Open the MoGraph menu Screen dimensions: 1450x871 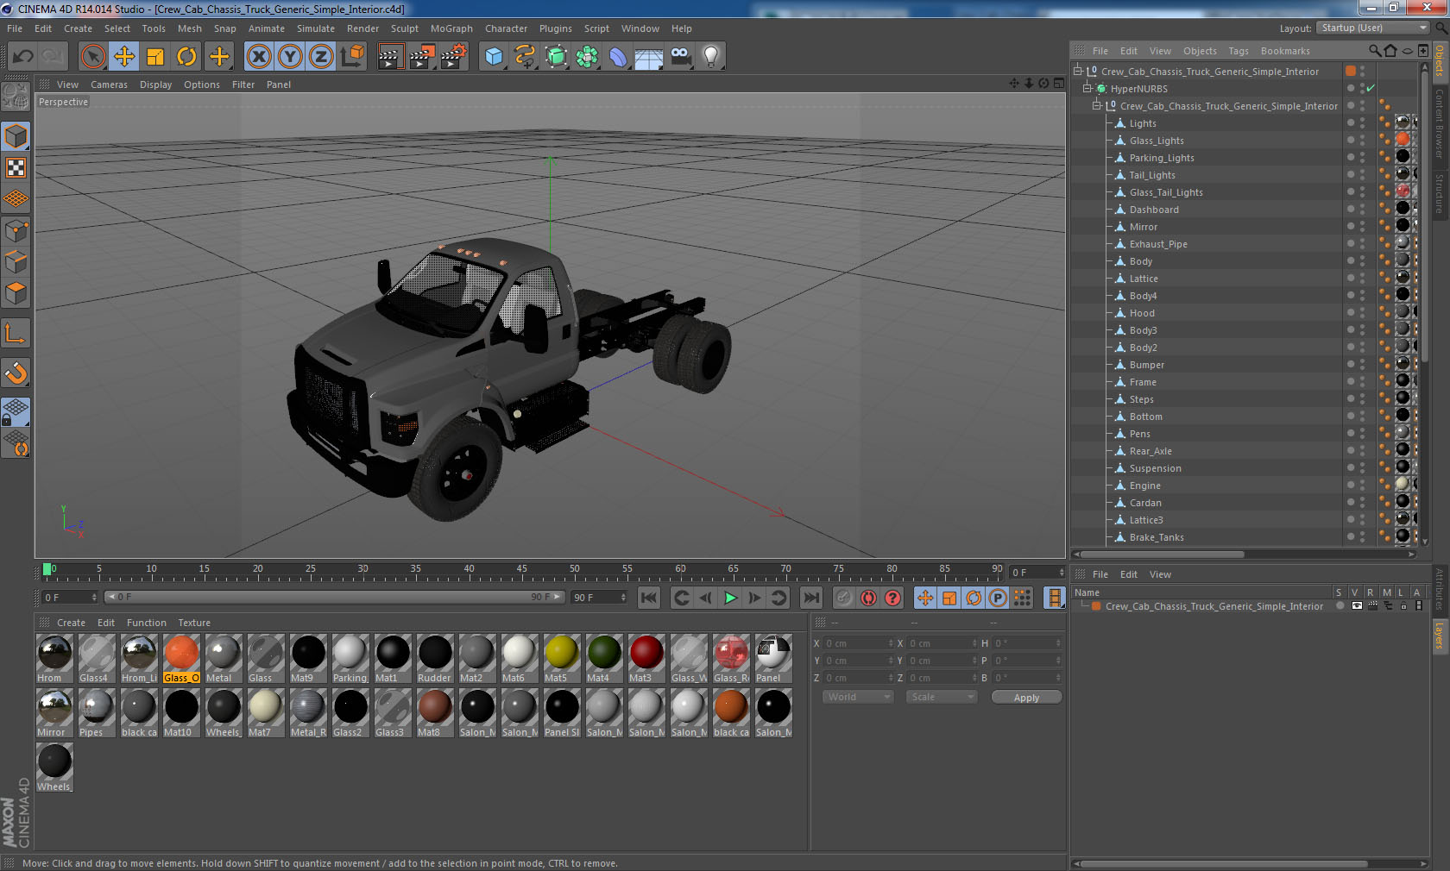(451, 28)
